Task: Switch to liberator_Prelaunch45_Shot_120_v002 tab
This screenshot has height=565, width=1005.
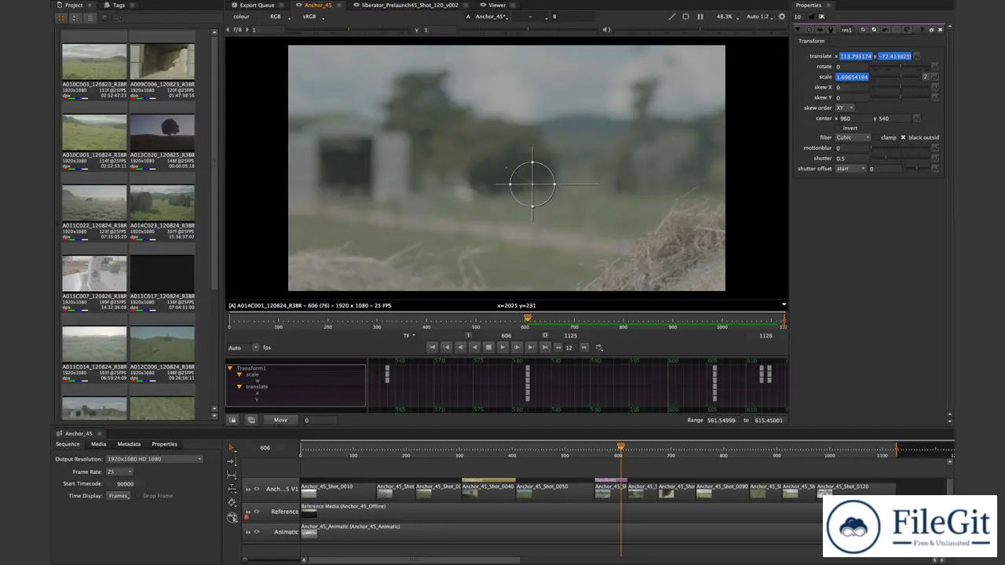Action: pos(409,5)
